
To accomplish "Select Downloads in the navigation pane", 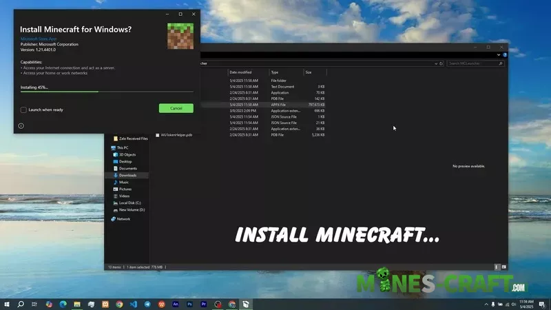I will [127, 175].
